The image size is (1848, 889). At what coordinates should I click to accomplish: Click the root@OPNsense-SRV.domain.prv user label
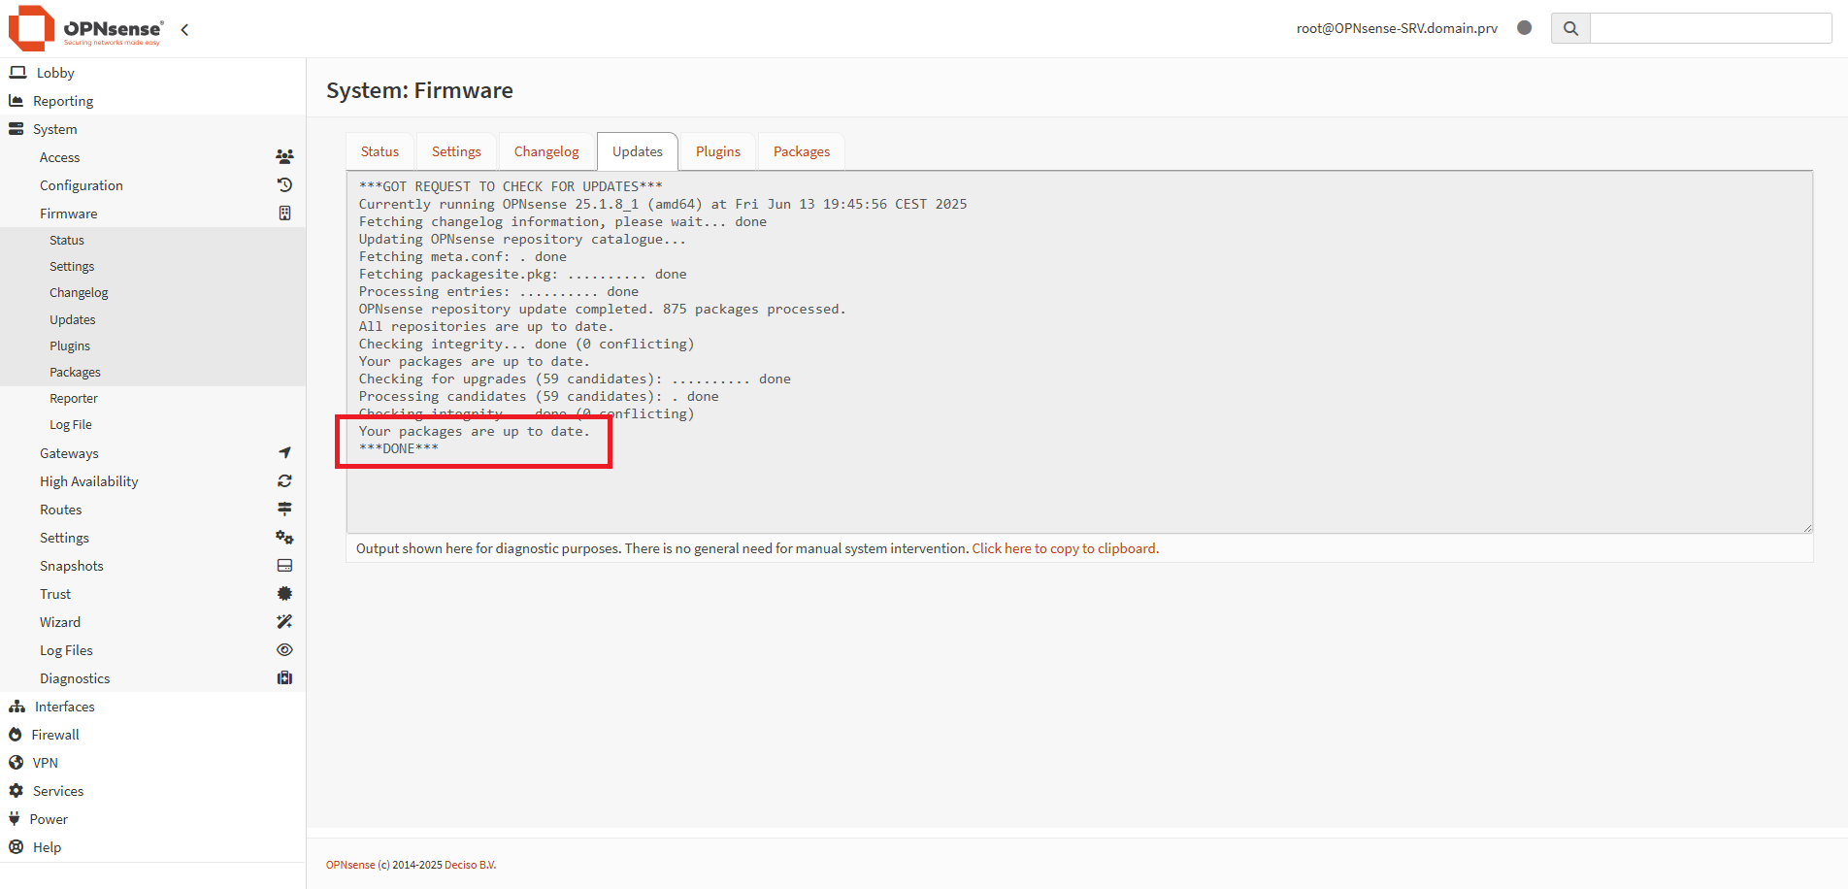[x=1397, y=28]
